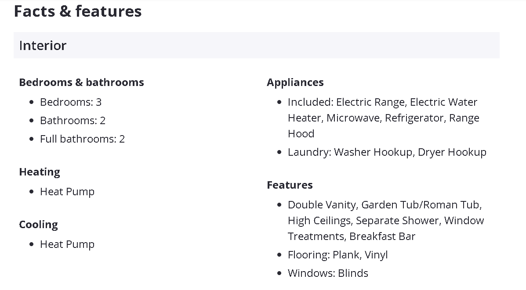Select the Flooring: Plank, Vinyl item
Image resolution: width=526 pixels, height=290 pixels.
(337, 255)
